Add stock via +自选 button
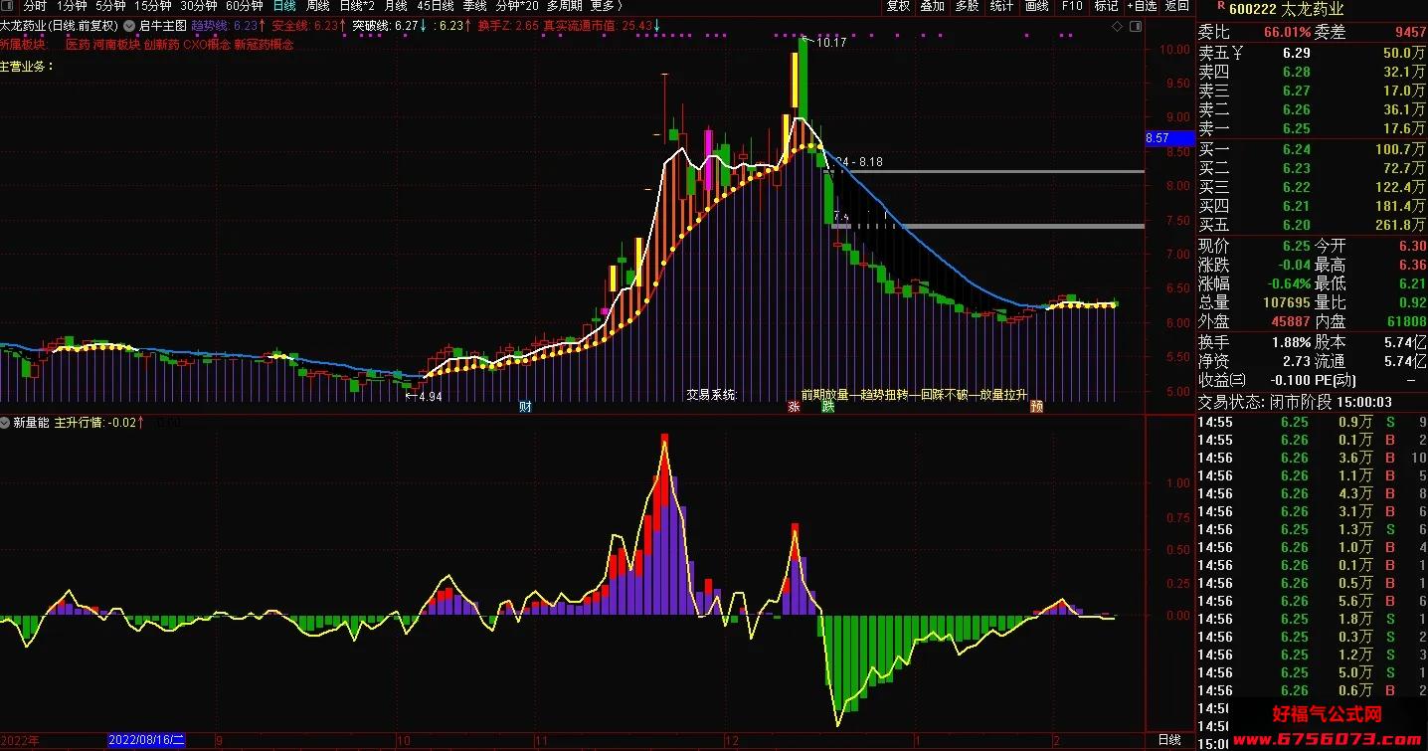Screen dimensions: 1428x751 click(1141, 6)
